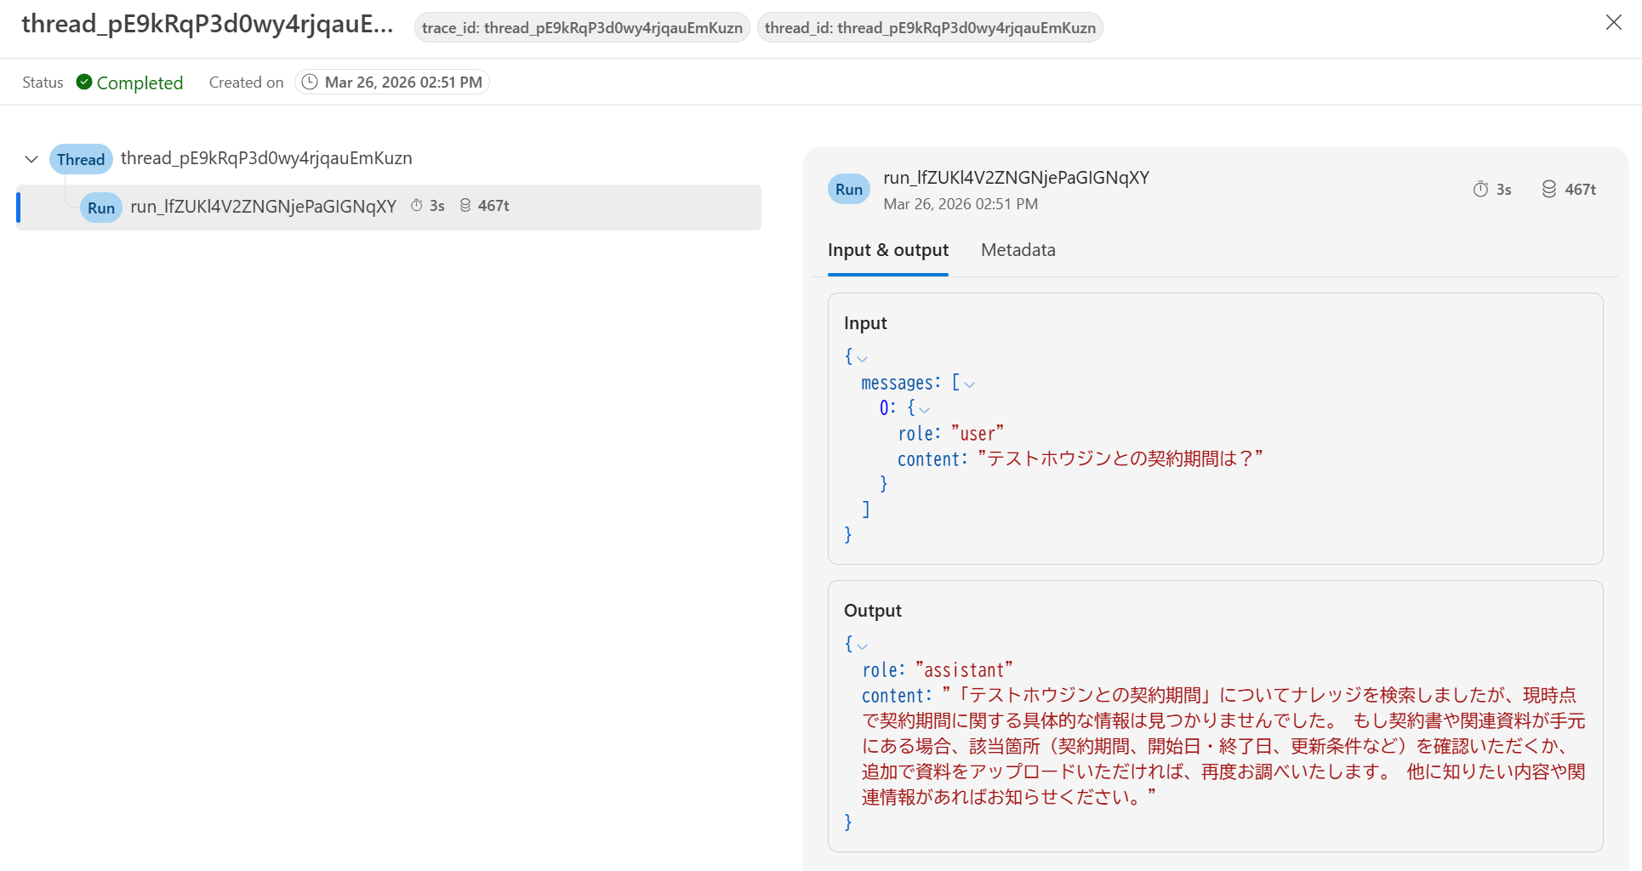Viewport: 1642px width, 871px height.
Task: Click the token count icon in the tree row
Action: click(465, 206)
